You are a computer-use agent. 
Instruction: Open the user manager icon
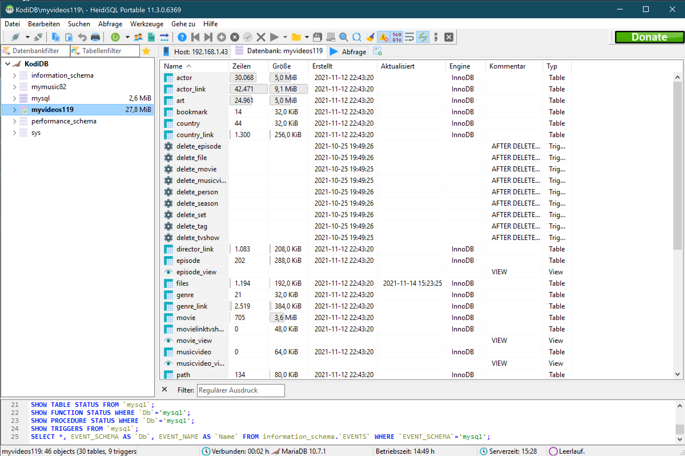point(138,37)
